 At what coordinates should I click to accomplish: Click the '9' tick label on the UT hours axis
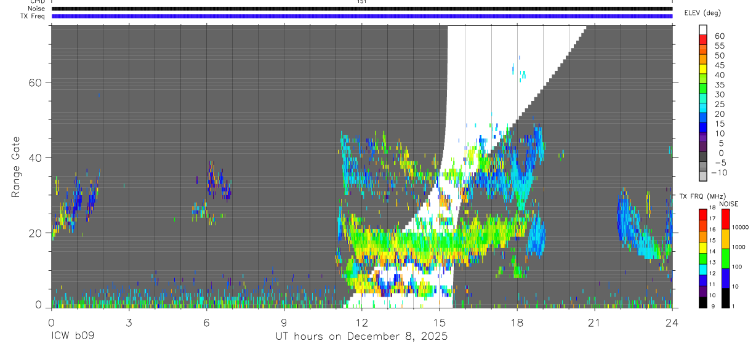[x=284, y=322]
